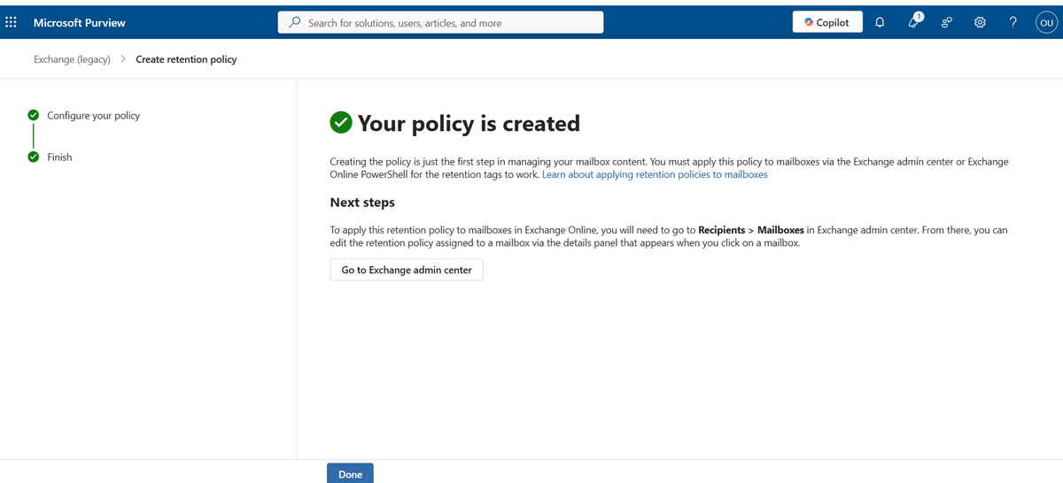1063x483 pixels.
Task: Click the search magnifier icon
Action: coord(295,23)
